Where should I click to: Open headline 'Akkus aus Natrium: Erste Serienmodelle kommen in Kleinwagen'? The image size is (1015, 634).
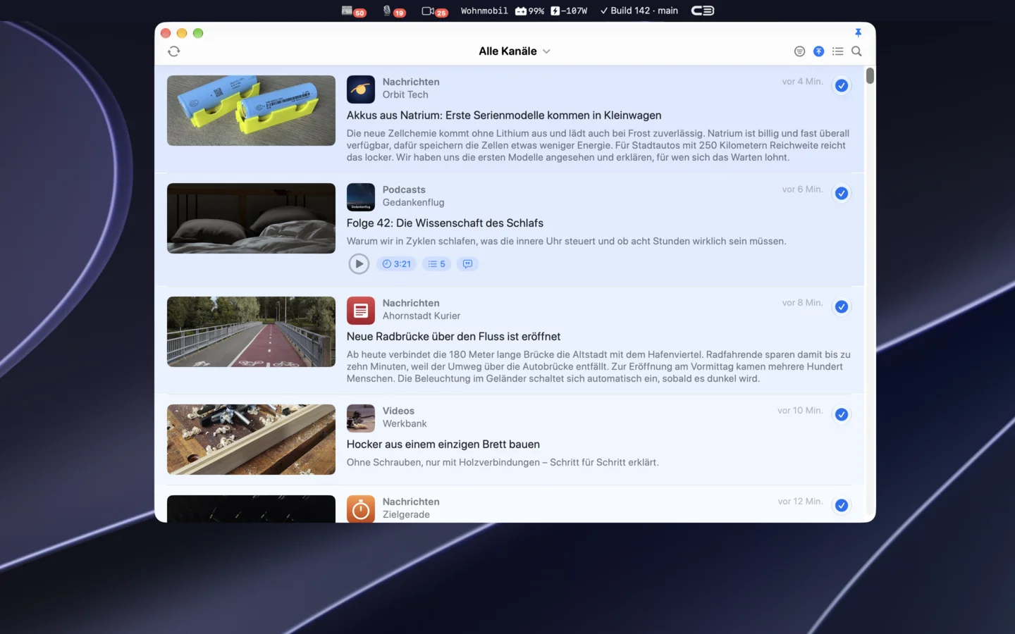click(x=504, y=116)
